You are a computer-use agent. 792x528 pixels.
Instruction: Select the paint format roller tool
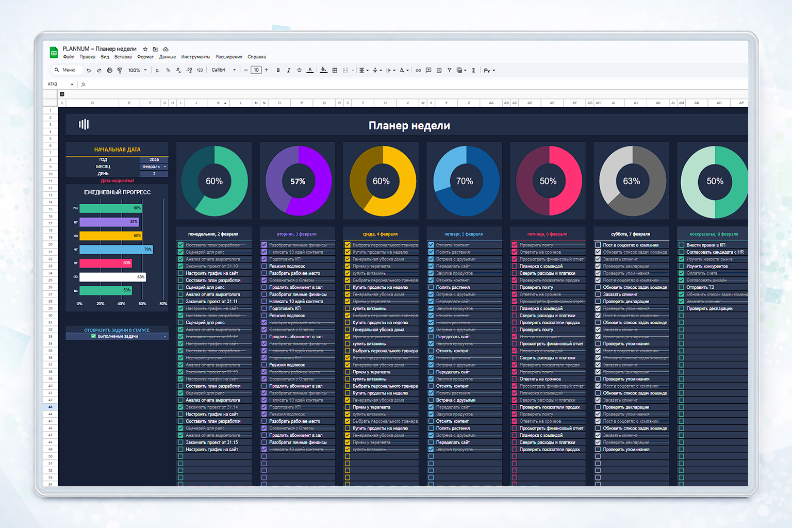[120, 71]
